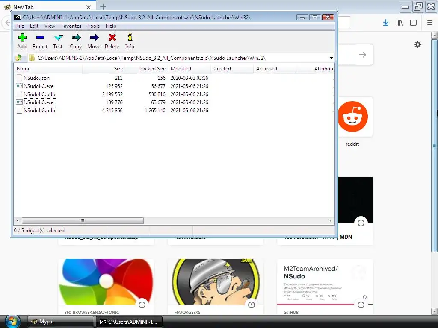Select the NSudoLG.pdb file icon
Image resolution: width=438 pixels, height=328 pixels.
pyautogui.click(x=19, y=110)
